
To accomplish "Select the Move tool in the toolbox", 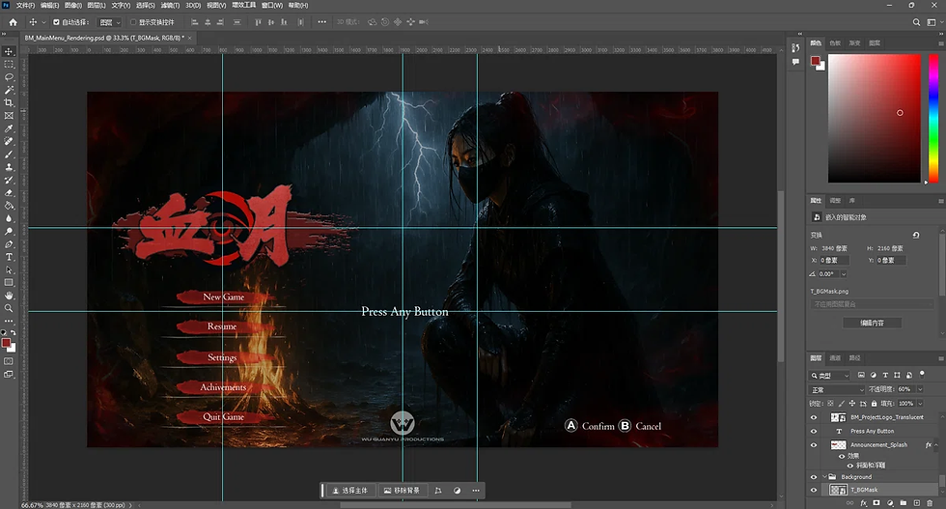I will tap(9, 51).
